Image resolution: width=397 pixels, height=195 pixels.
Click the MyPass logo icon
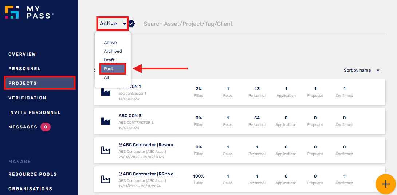tap(12, 12)
